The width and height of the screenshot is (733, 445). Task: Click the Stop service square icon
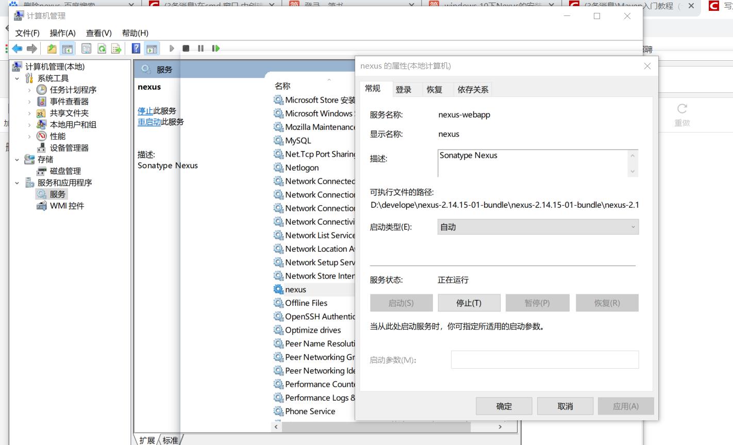[186, 48]
